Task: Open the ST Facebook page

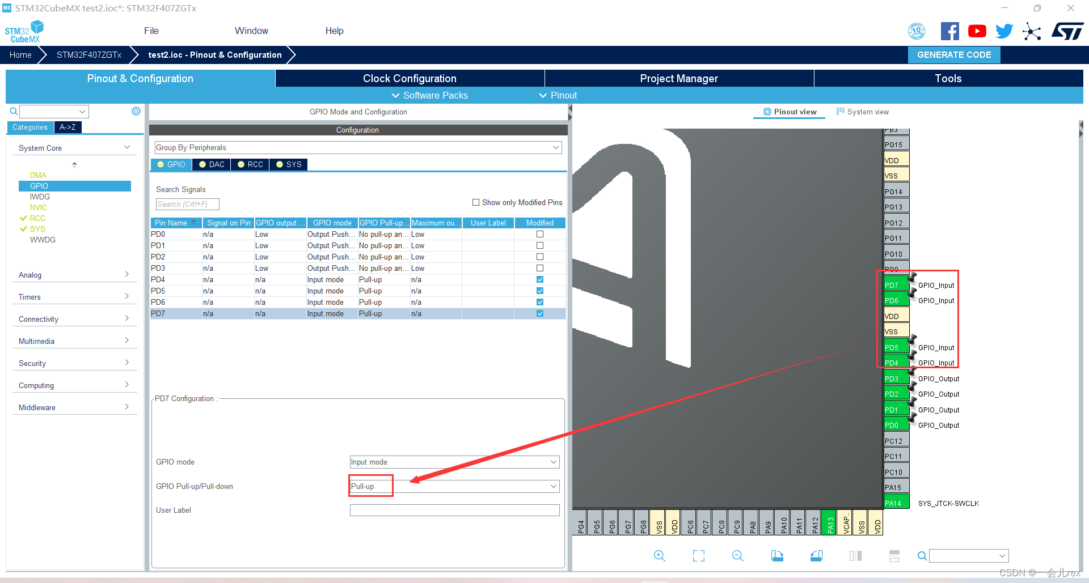Action: point(950,31)
